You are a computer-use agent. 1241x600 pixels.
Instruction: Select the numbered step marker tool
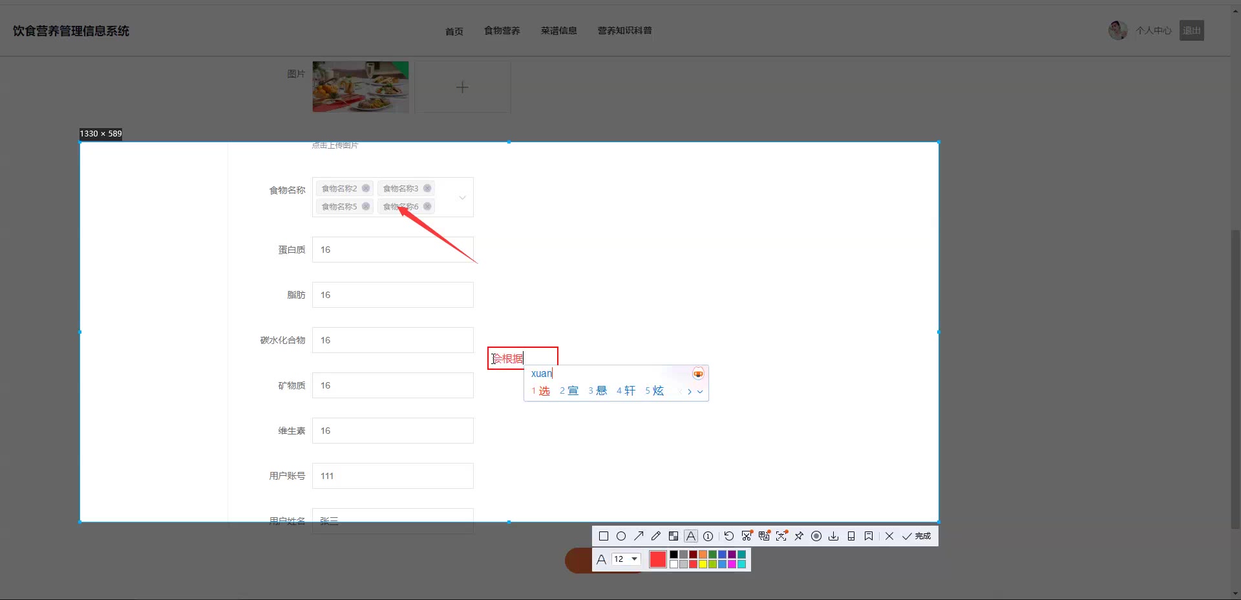click(x=708, y=536)
